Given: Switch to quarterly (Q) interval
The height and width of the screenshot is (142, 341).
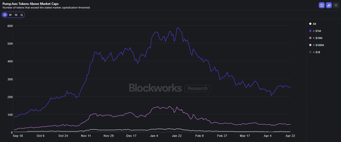Looking at the screenshot, I should [x=22, y=15].
